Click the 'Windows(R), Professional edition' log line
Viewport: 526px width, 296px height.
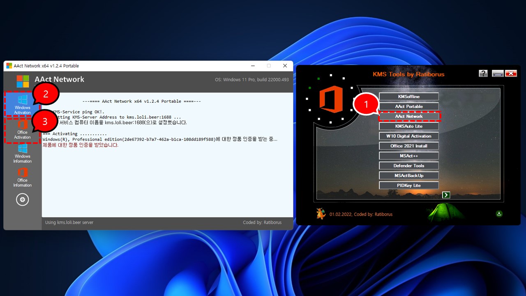[160, 139]
